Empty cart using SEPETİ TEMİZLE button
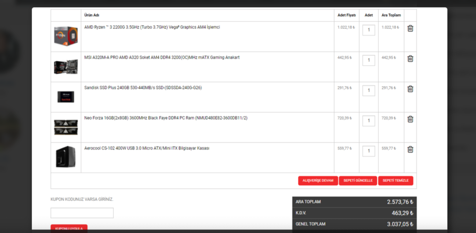 pos(396,181)
